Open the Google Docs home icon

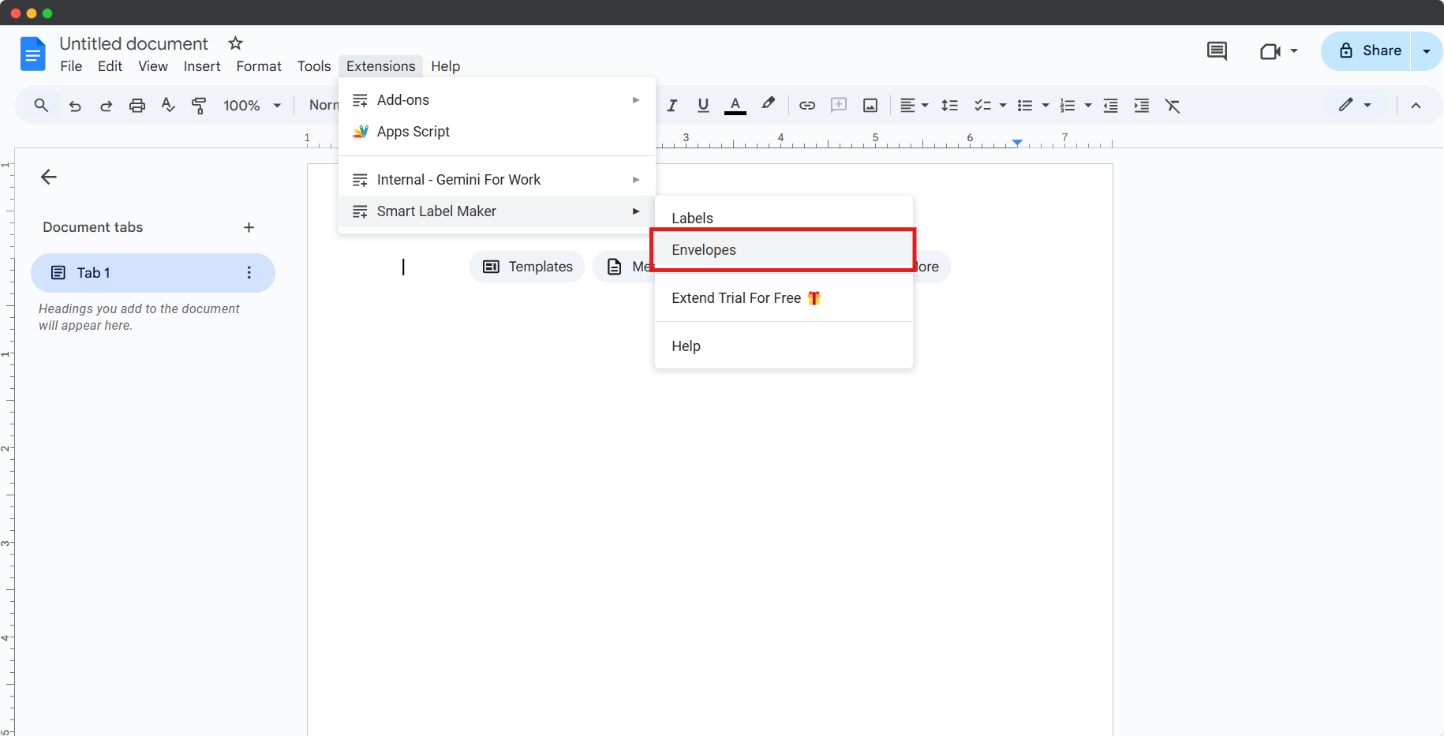point(32,54)
